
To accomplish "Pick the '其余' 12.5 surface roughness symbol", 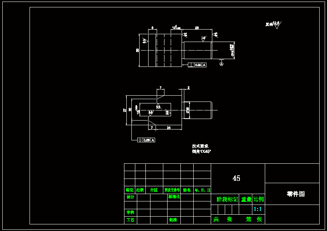I will [x=273, y=24].
